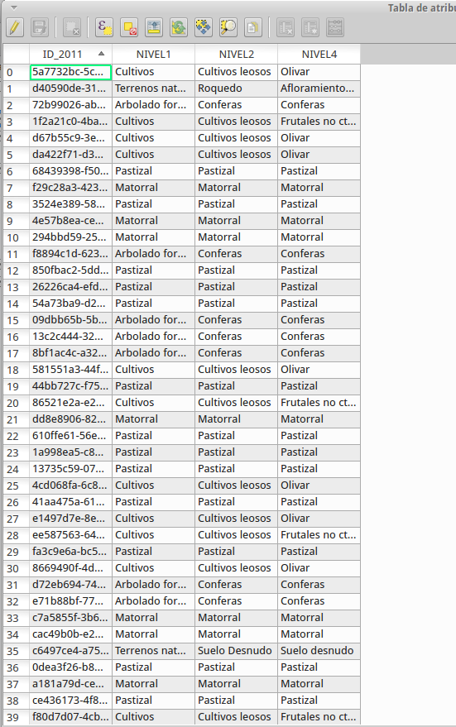Click the delete selected features icon
This screenshot has width=456, height=727.
coord(72,27)
